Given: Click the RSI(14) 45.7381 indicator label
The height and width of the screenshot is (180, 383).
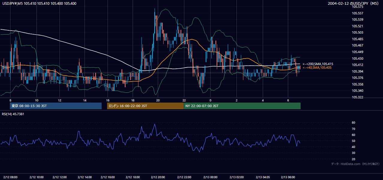Looking at the screenshot, I should 13,114.
